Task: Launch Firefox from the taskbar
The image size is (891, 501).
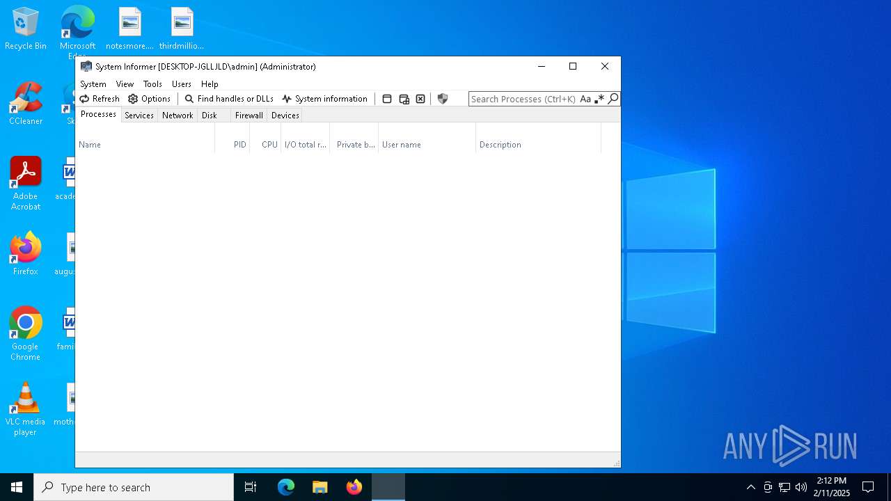Action: tap(354, 487)
